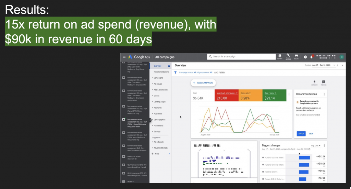The width and height of the screenshot is (351, 189).
Task: Collapse the campaigns side panel arrow
Action: (x=150, y=120)
